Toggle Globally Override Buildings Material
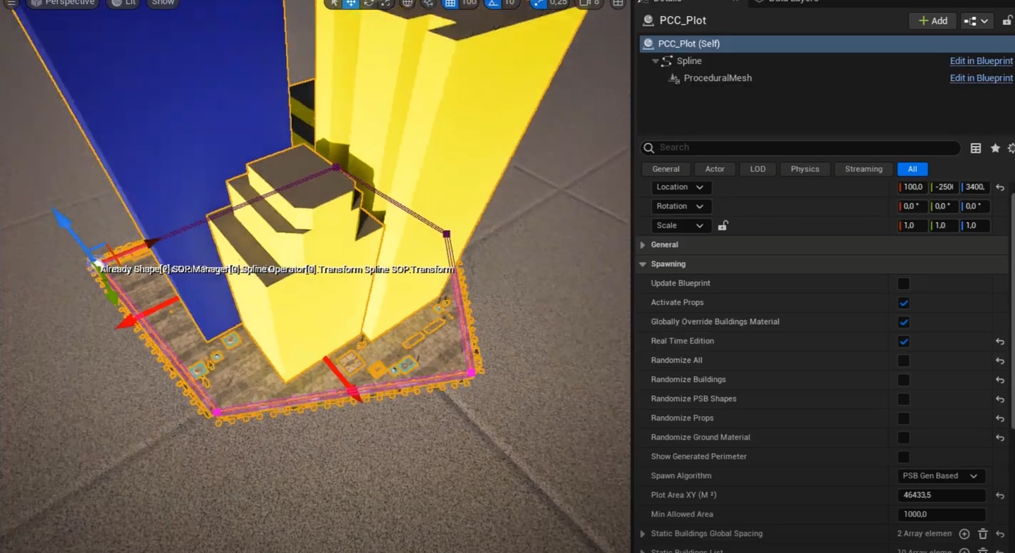This screenshot has height=553, width=1015. point(904,322)
